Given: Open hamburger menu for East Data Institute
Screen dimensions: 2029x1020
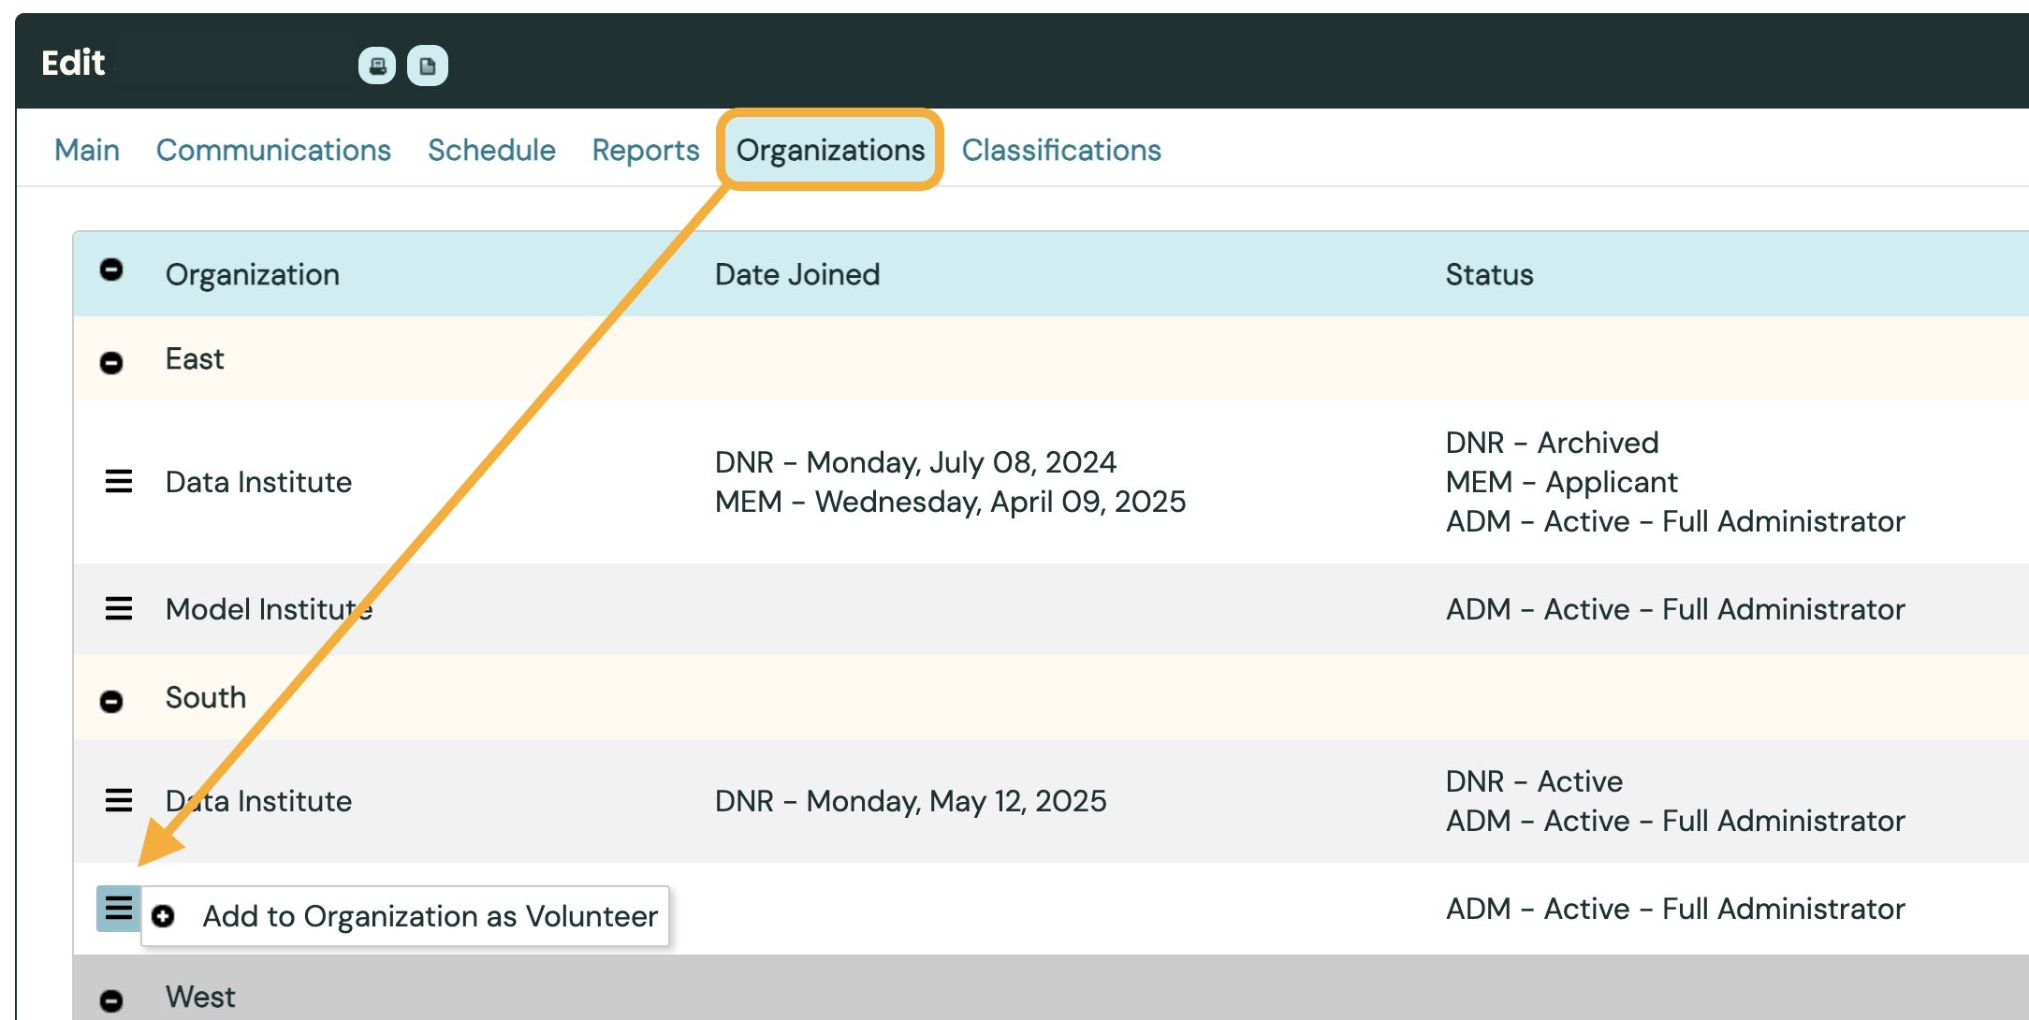Looking at the screenshot, I should click(x=118, y=482).
